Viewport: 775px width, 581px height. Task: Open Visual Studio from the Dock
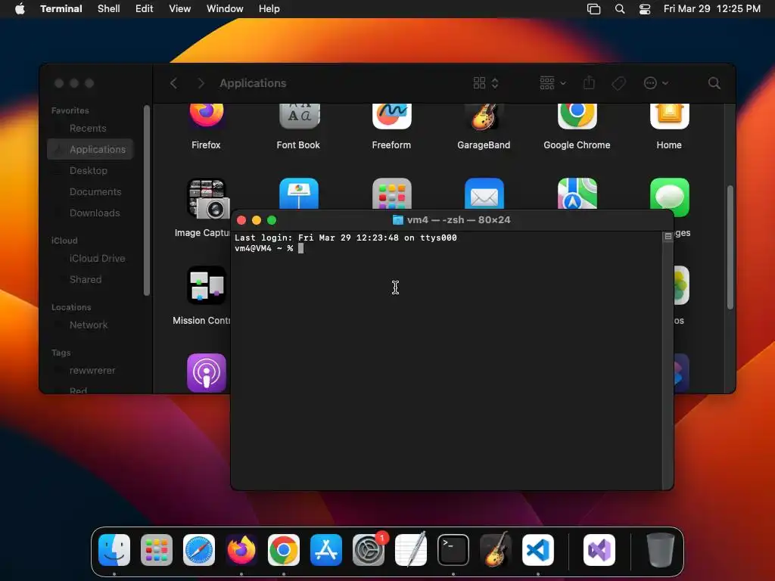(599, 550)
